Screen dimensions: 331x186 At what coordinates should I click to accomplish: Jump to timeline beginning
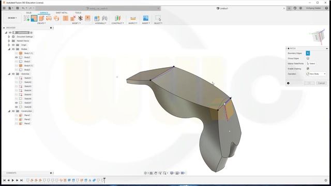click(x=4, y=180)
